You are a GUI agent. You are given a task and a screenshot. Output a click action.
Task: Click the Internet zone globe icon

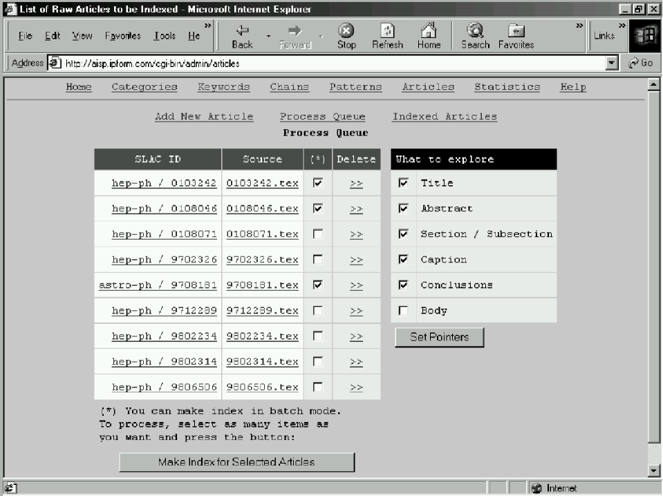point(536,488)
